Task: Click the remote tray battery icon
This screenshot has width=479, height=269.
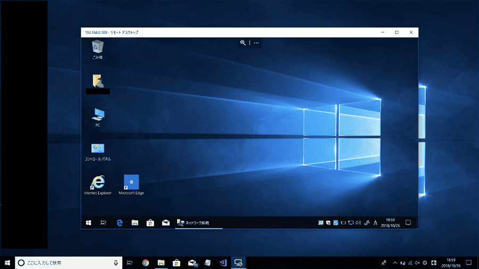Action: click(x=343, y=223)
